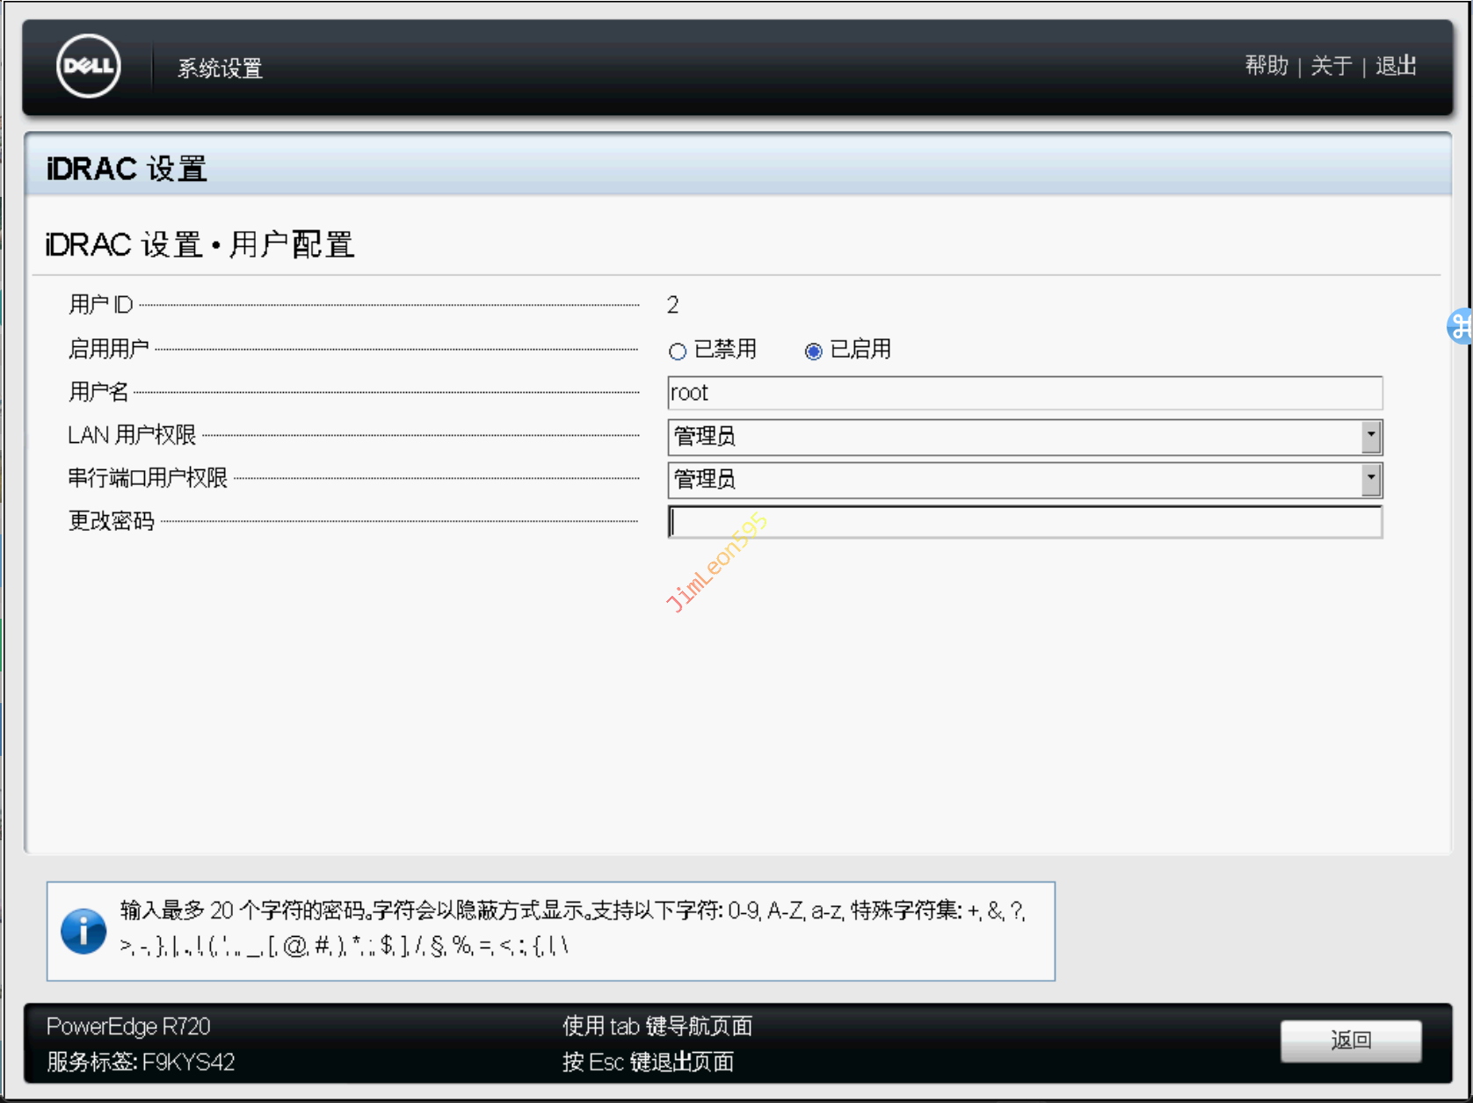Select the 已禁用 radio button
The width and height of the screenshot is (1473, 1103).
click(677, 352)
